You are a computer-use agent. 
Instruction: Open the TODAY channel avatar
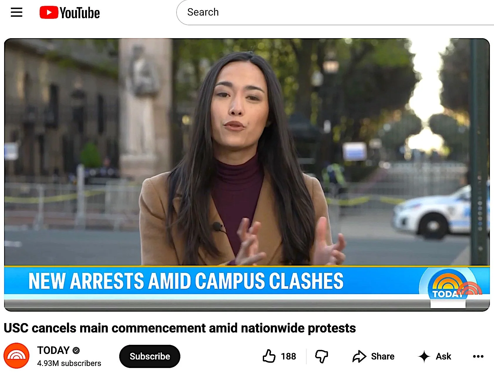[x=16, y=356]
